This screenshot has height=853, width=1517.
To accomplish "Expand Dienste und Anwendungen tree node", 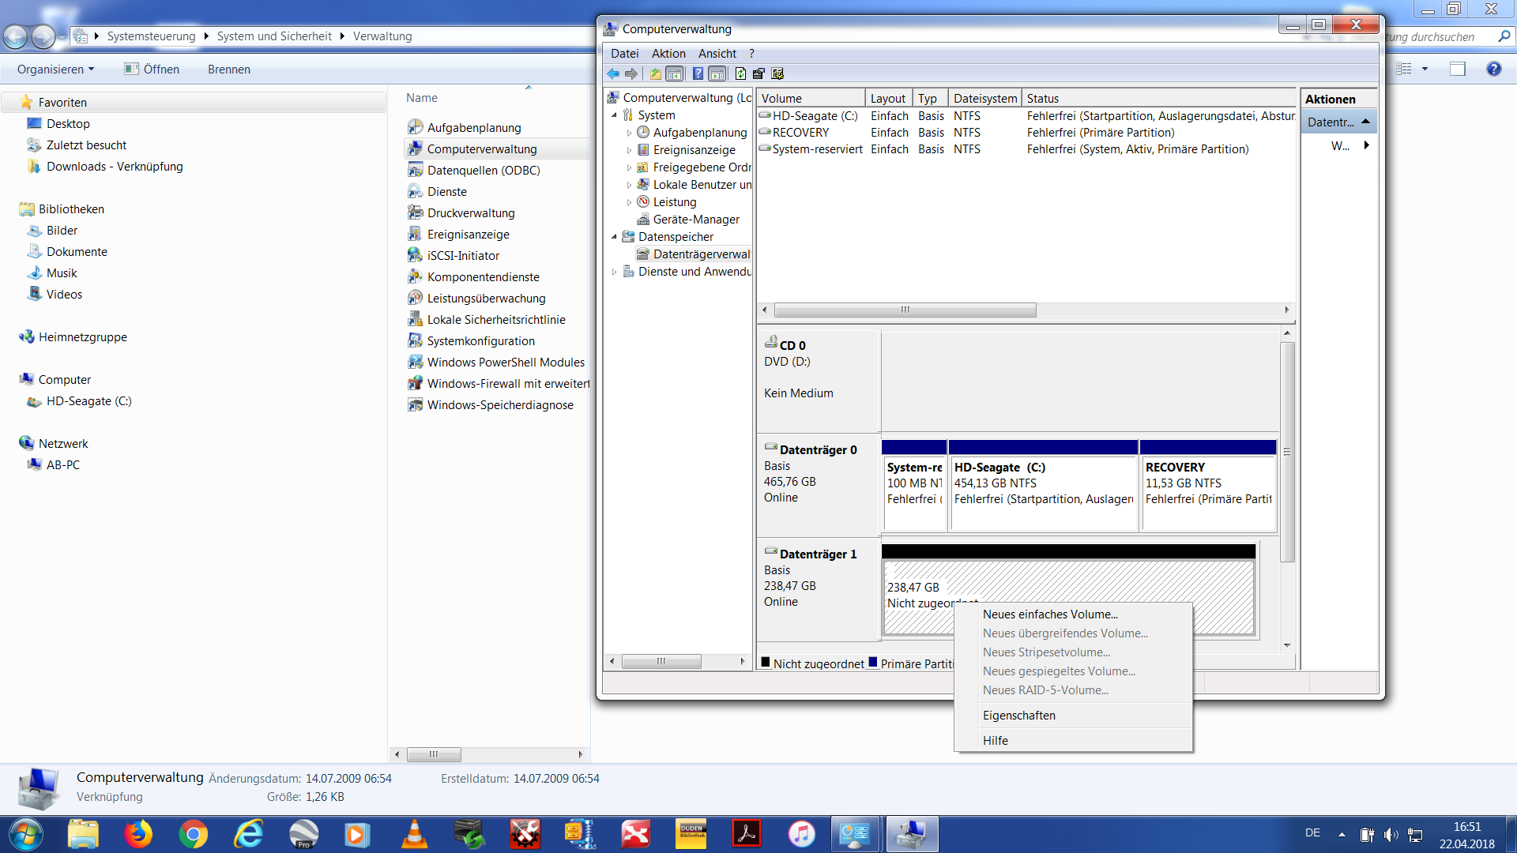I will tap(614, 272).
